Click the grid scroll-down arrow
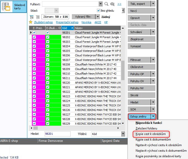This screenshot has height=159, width=188. point(123,123)
